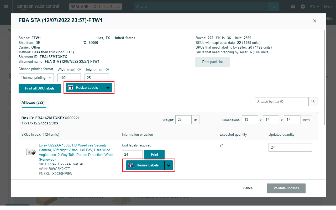Edit the Width (mm) field
The height and width of the screenshot is (210, 336).
(x=69, y=78)
